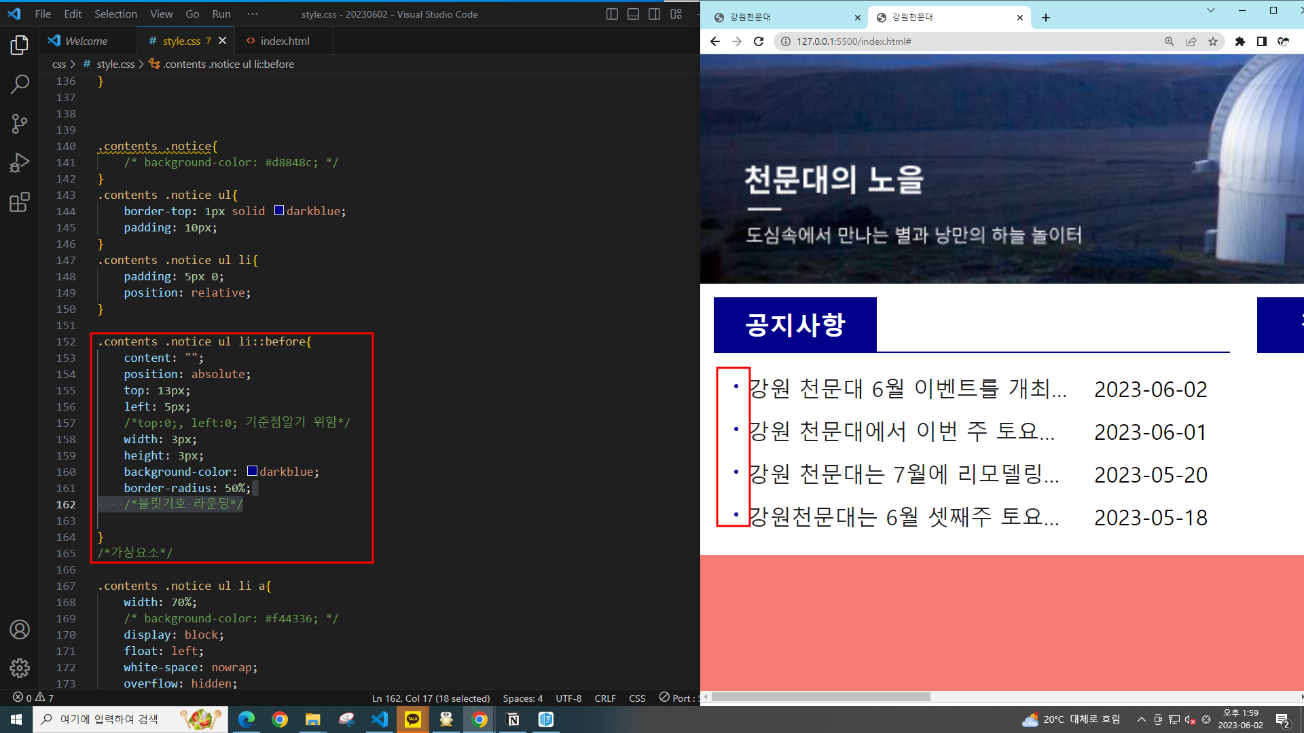Open the Explorer view in activity bar
The width and height of the screenshot is (1304, 733).
[20, 45]
